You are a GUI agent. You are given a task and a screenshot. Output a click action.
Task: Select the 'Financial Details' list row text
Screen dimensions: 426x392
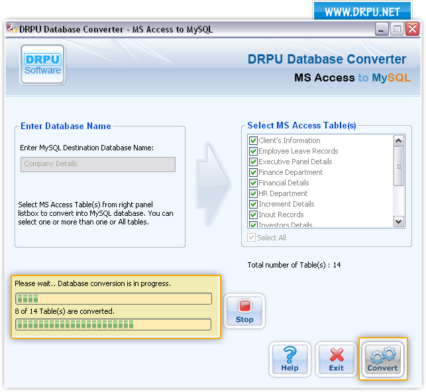[x=284, y=183]
